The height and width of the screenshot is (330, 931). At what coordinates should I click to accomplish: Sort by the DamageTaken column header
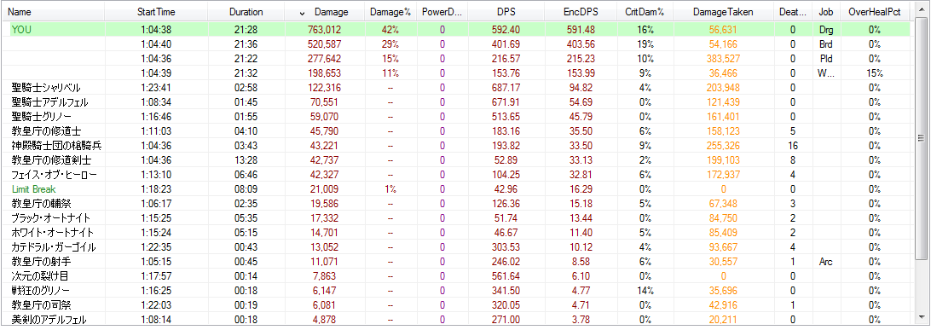point(723,11)
